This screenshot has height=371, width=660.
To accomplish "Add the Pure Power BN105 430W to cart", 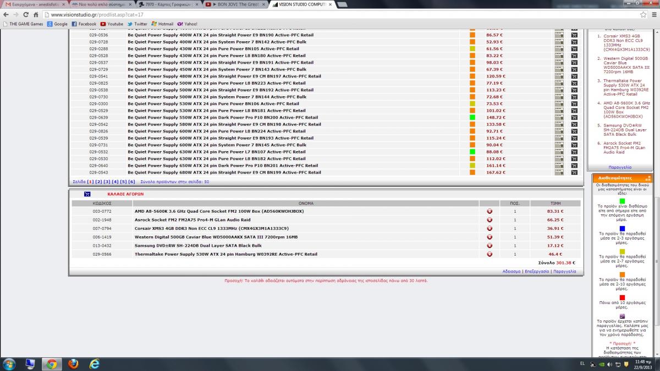I will point(574,49).
